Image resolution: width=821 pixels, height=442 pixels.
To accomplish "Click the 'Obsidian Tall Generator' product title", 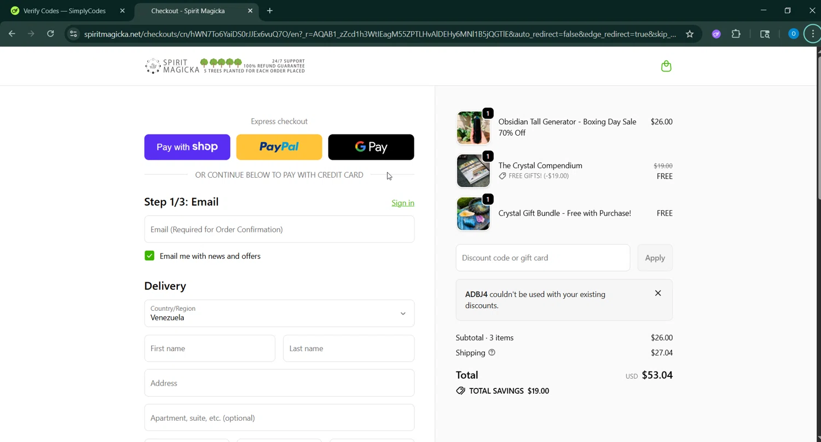I will pos(567,127).
